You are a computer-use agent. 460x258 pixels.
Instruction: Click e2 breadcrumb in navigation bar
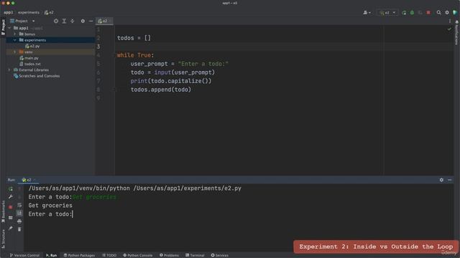pos(49,13)
